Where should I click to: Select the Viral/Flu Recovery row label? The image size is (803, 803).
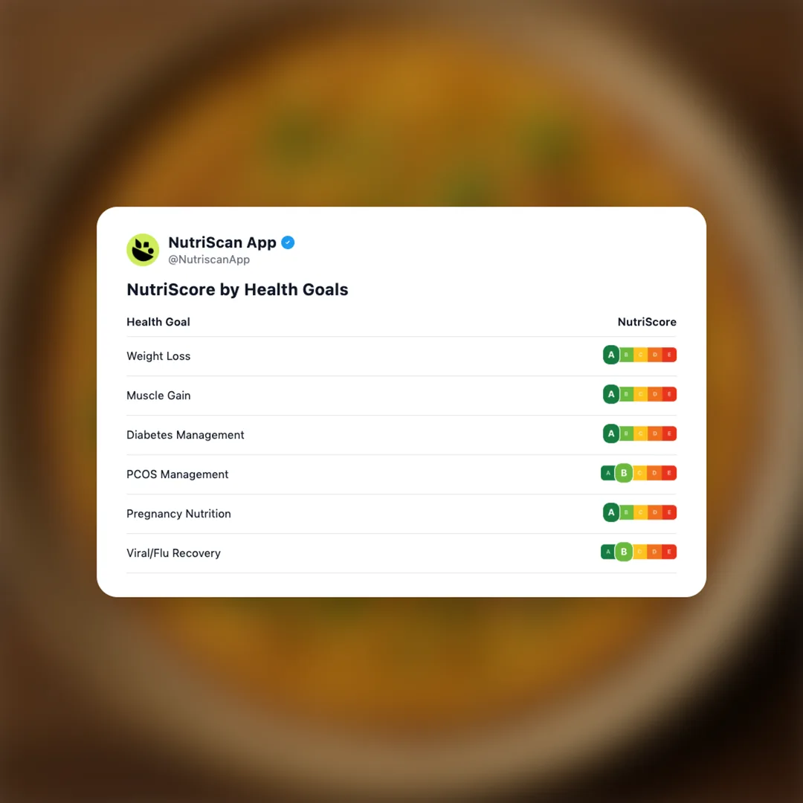coord(173,553)
